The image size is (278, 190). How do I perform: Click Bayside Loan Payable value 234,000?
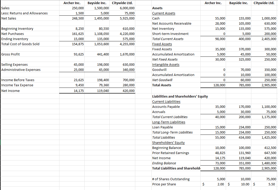(245, 127)
